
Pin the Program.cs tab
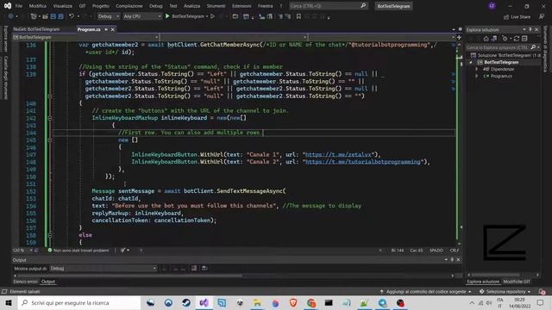[106, 29]
